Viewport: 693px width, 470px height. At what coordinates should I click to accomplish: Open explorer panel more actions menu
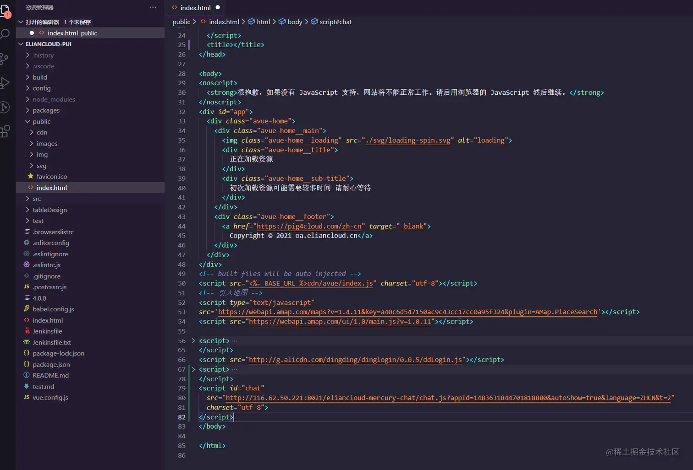point(153,7)
